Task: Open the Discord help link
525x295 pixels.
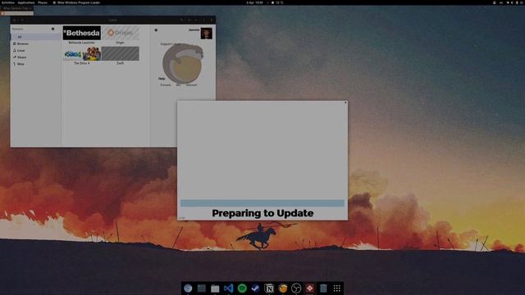Action: point(191,85)
